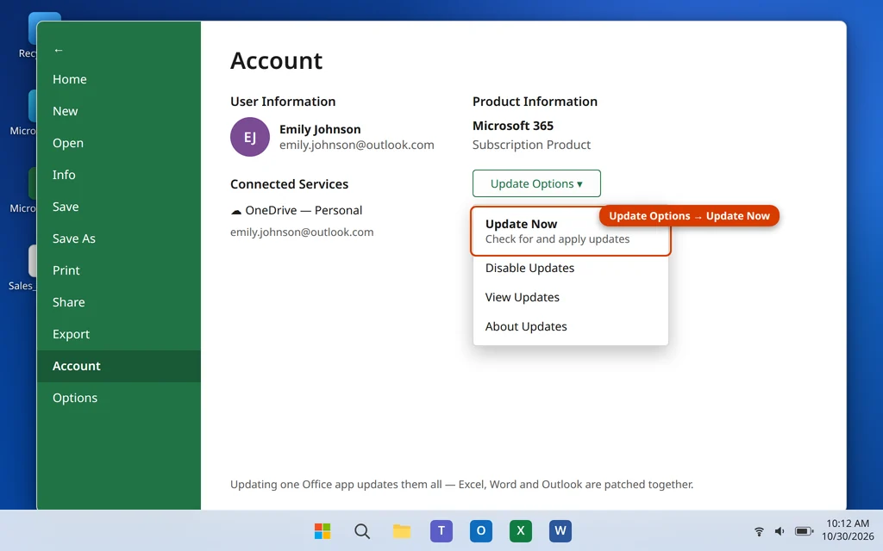Open the clock showing 10:12 AM
This screenshot has width=883, height=551.
(848, 530)
